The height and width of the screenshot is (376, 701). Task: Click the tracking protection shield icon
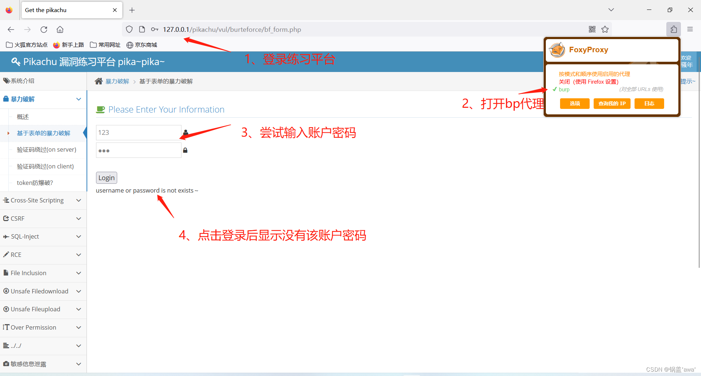pos(129,30)
